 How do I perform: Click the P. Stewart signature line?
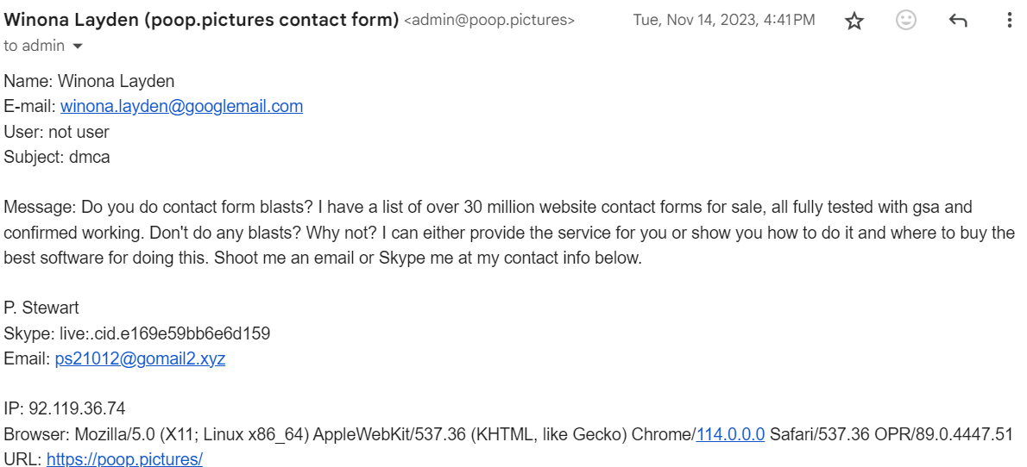point(41,308)
